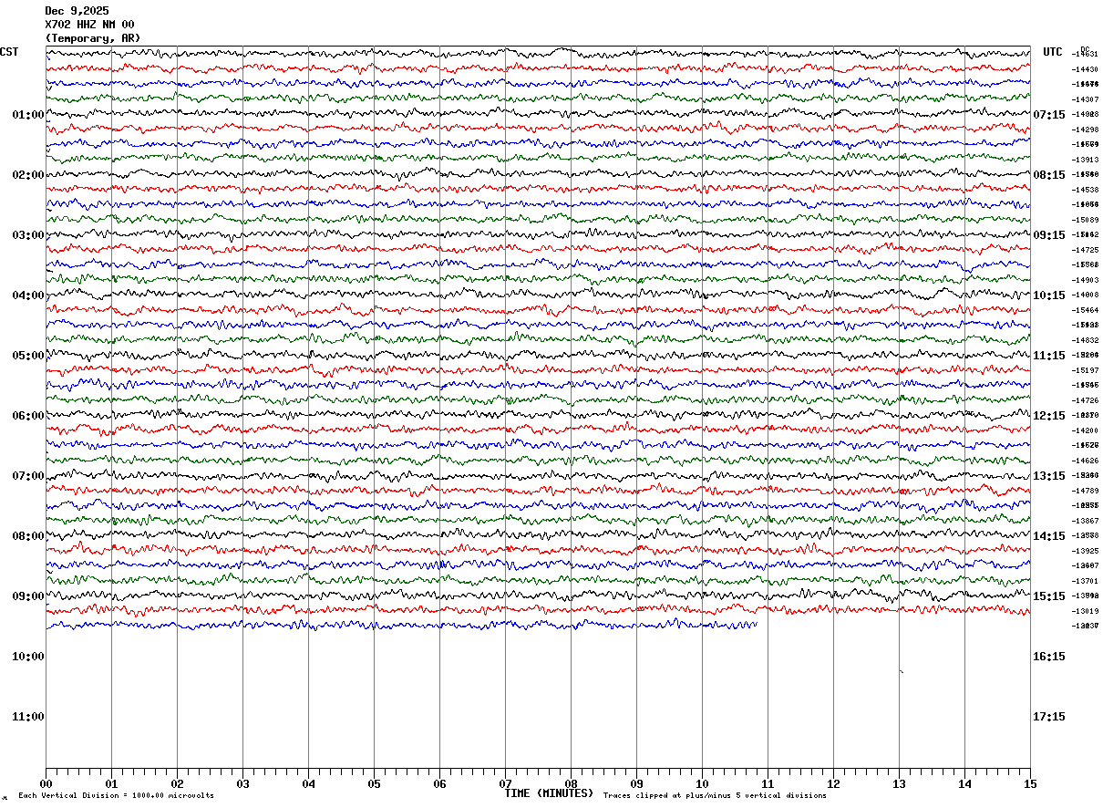Screen dimensions: 1103x808
Task: Click minute tick 13 on time axis
Action: pyautogui.click(x=899, y=784)
